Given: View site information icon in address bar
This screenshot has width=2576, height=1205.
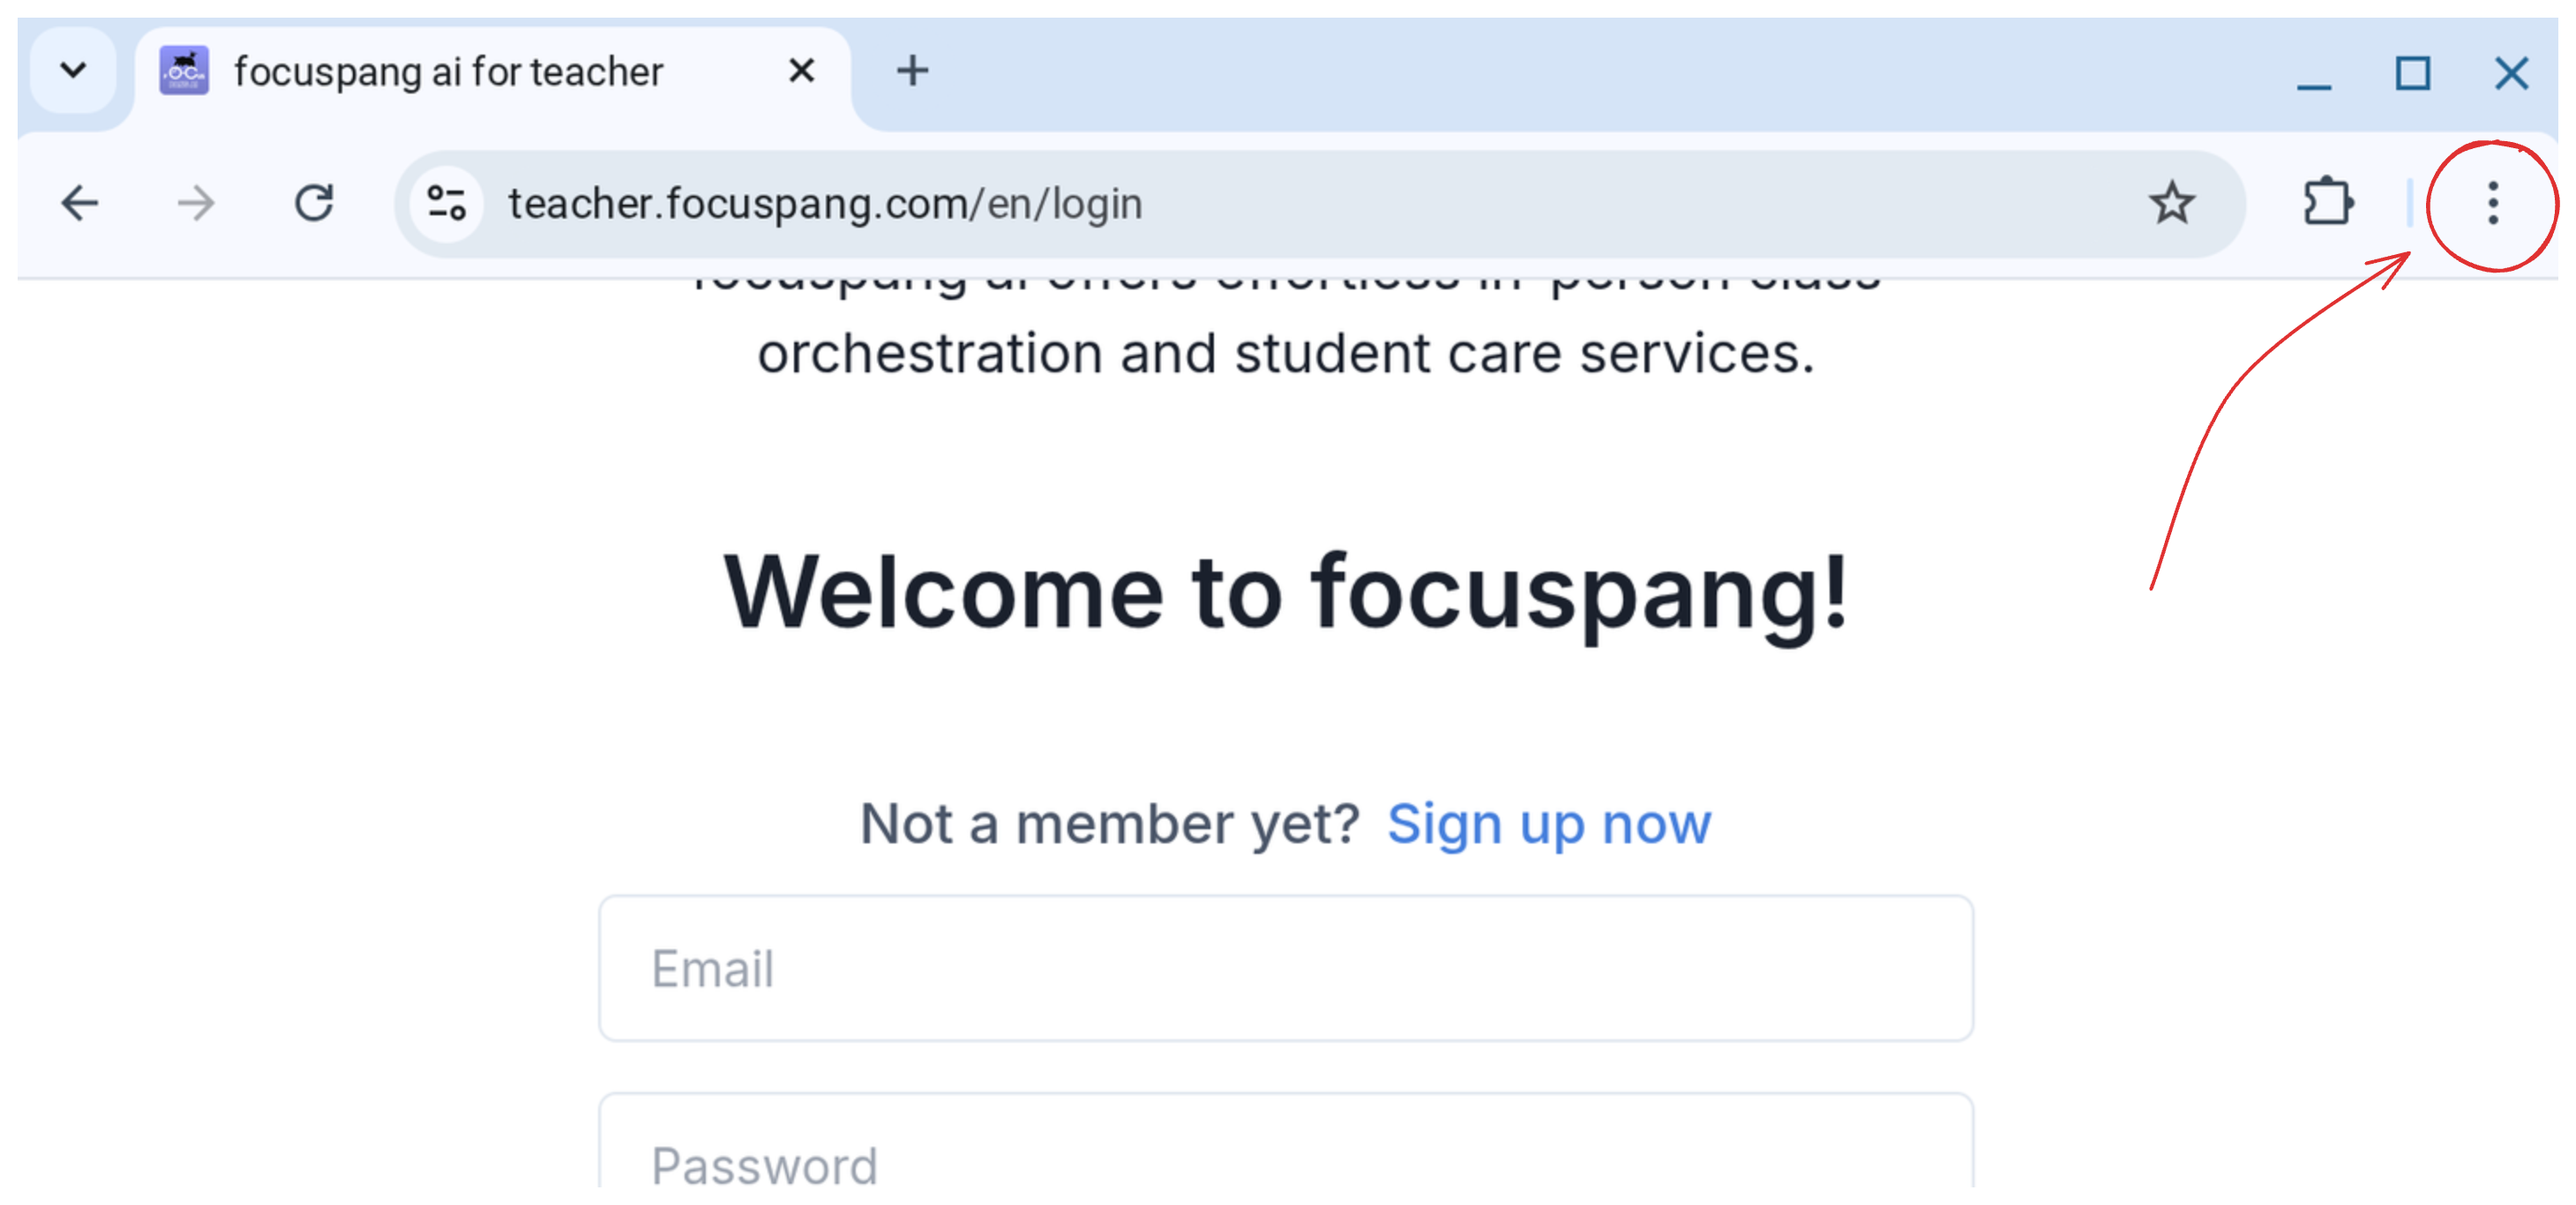Looking at the screenshot, I should pos(446,204).
